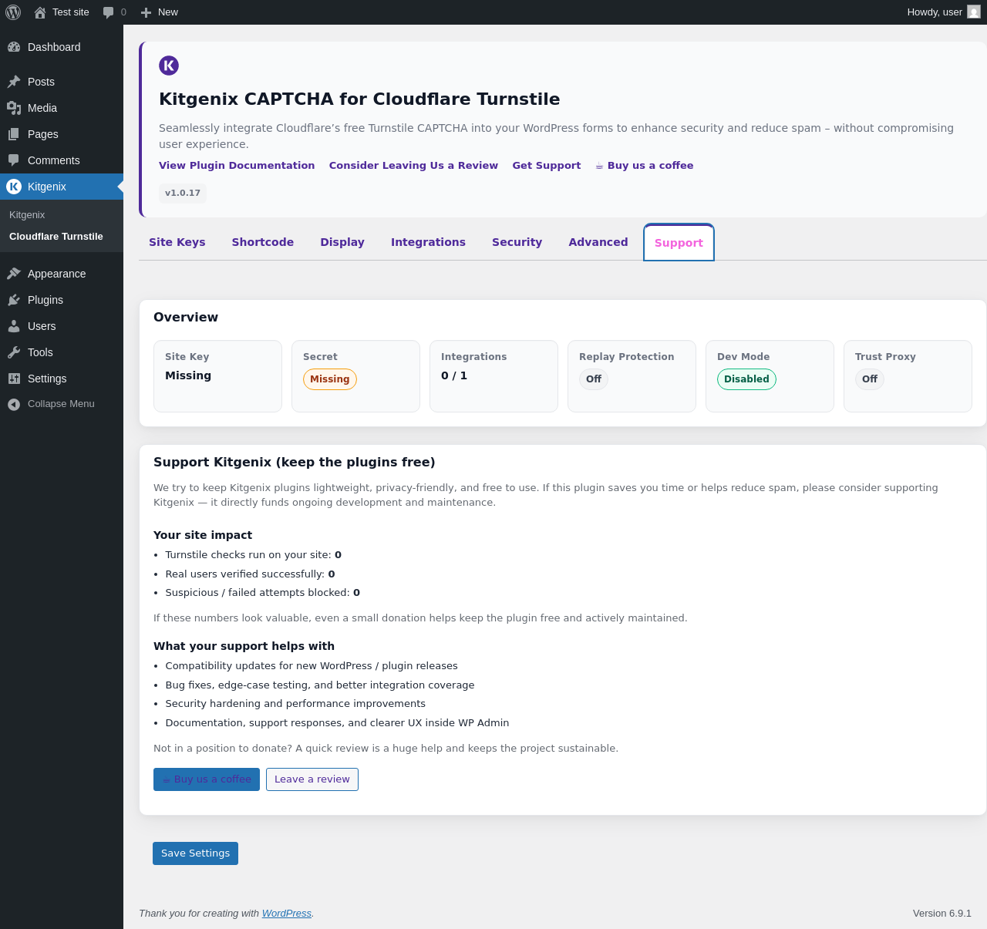
Task: Click the Collapse Menu arrow icon
Action: click(14, 404)
